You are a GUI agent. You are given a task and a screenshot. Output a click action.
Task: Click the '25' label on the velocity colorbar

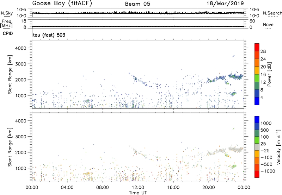coord(263,144)
